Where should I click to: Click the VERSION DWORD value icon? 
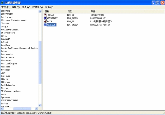[45, 25]
